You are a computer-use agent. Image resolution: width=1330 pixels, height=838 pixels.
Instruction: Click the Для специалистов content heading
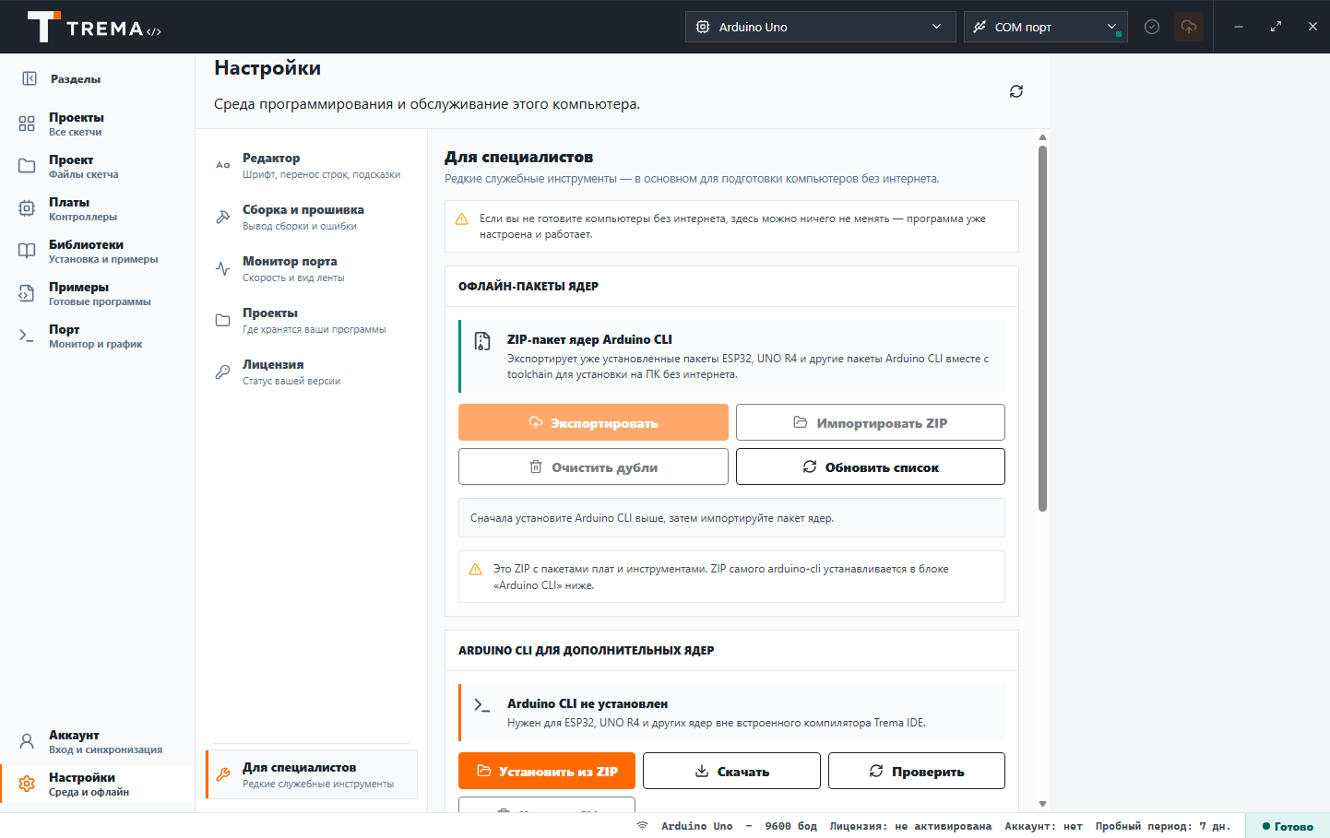[519, 157]
